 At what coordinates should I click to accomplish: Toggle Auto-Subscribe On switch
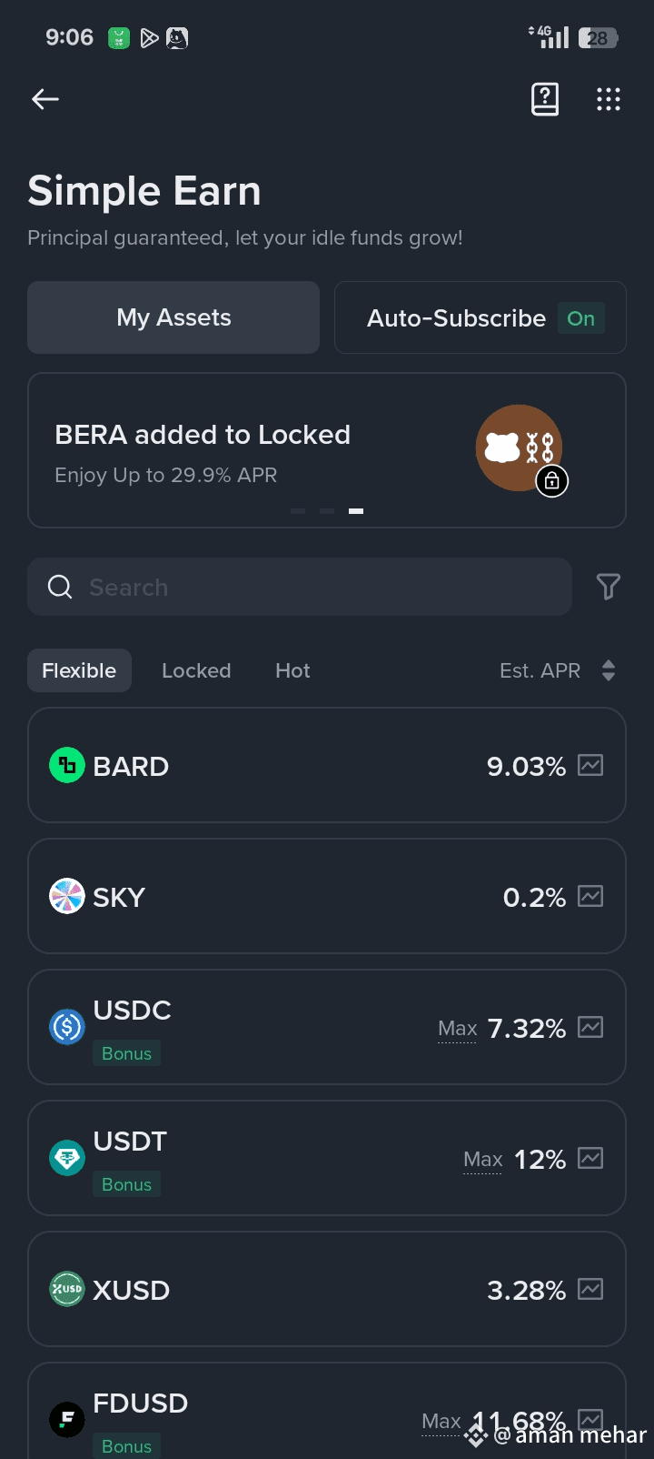pos(580,318)
